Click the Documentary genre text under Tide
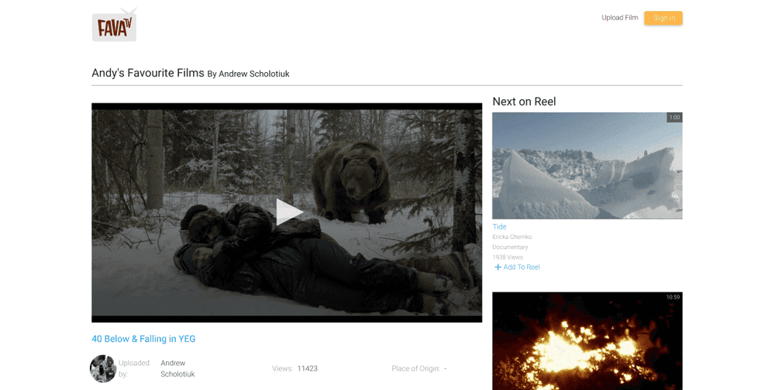This screenshot has height=390, width=775. (510, 247)
